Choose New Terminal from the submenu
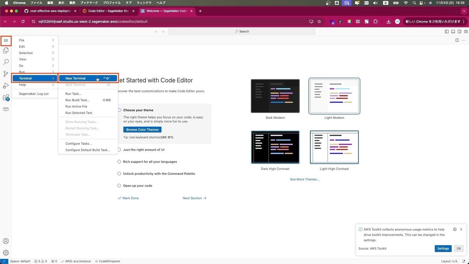This screenshot has width=469, height=264. click(x=88, y=78)
